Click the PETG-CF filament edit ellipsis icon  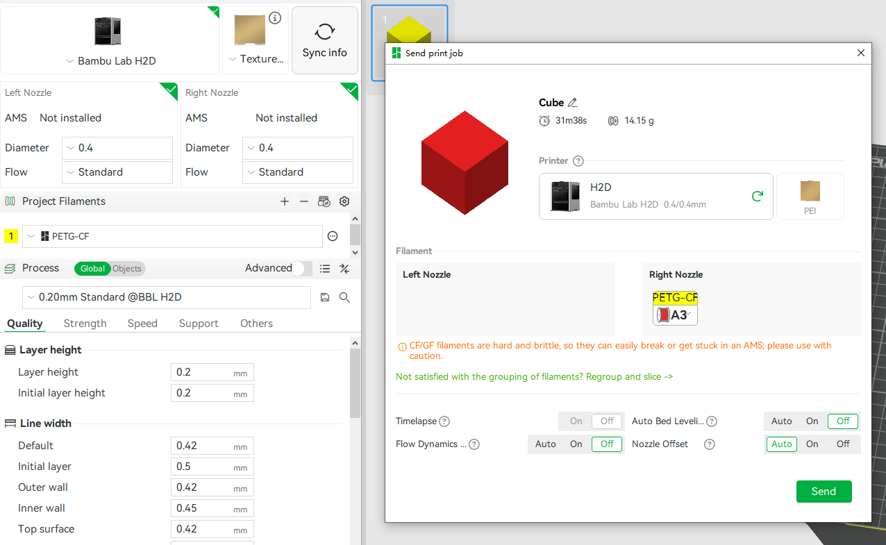(333, 236)
